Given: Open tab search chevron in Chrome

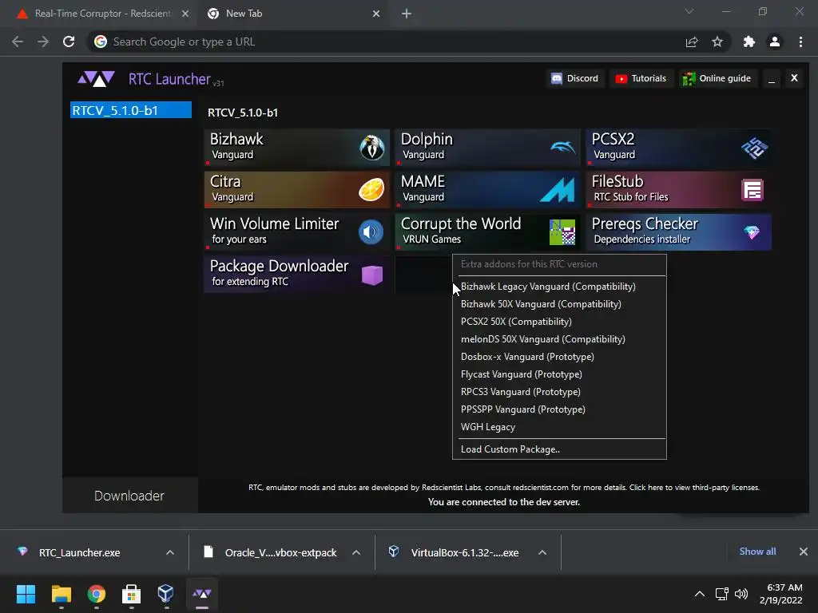Looking at the screenshot, I should (689, 11).
